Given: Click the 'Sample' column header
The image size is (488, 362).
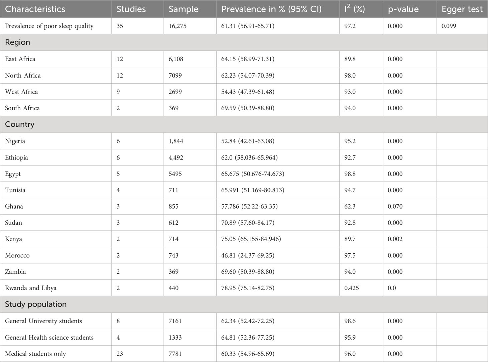Looking at the screenshot, I should pyautogui.click(x=184, y=9).
